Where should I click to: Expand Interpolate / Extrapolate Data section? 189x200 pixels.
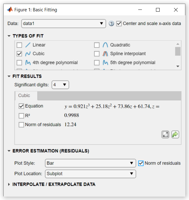click(x=9, y=184)
